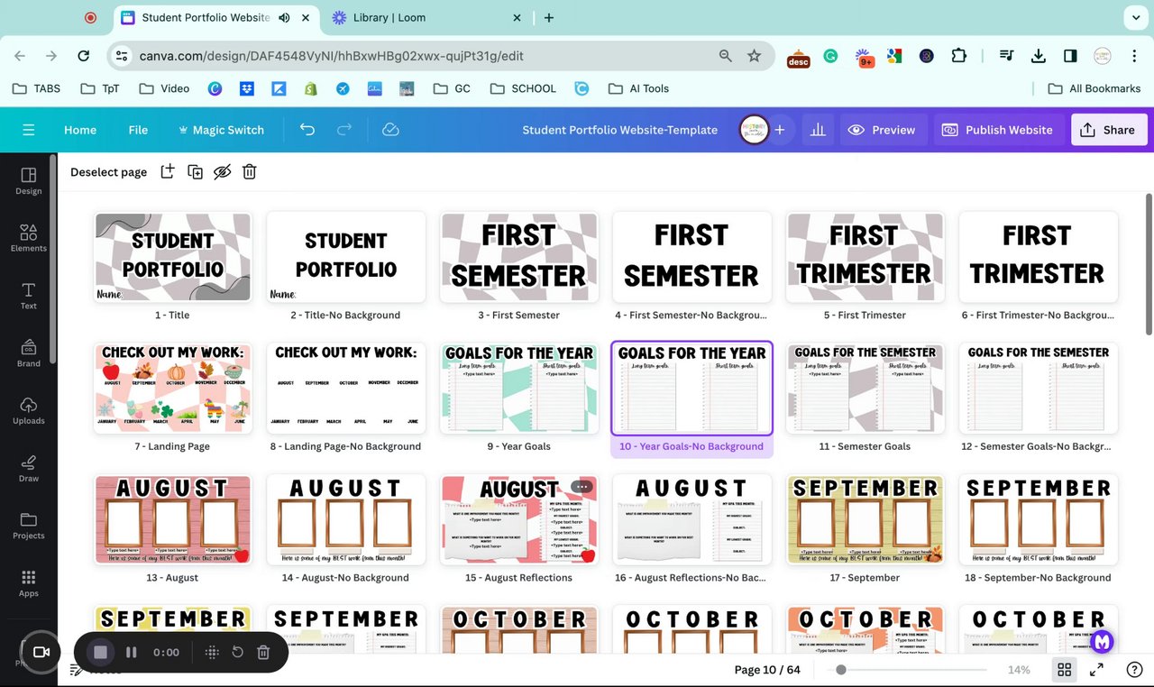The image size is (1154, 687).
Task: Select the 7 - Landing Page thumbnail
Action: point(173,388)
